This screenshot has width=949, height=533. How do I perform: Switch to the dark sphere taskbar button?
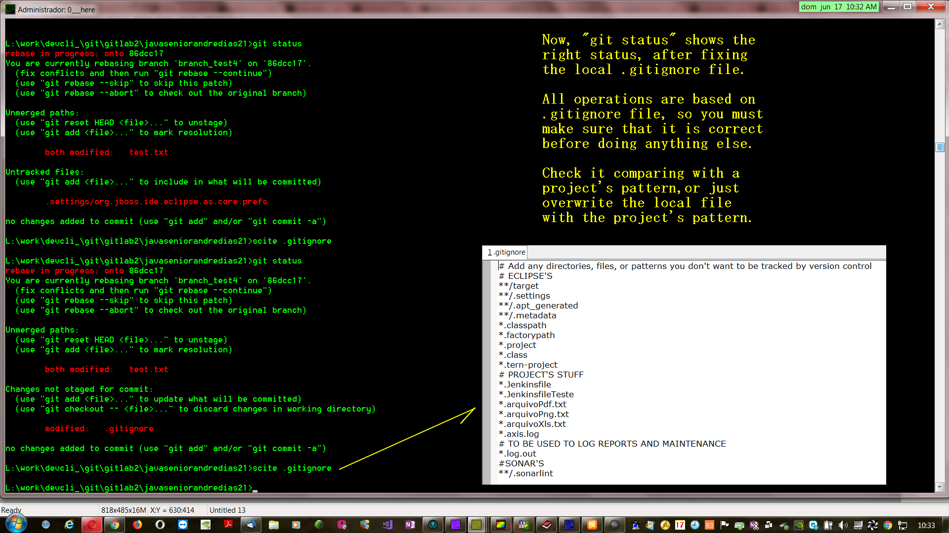(614, 525)
